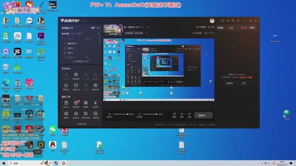This screenshot has width=296, height=166.
Task: Click 设置 button in danmaku panel
Action: click(x=243, y=83)
